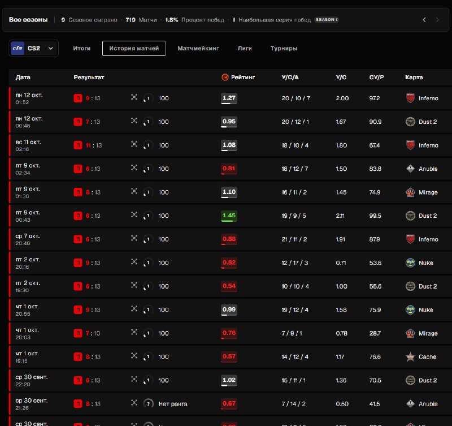This screenshot has height=426, width=452.
Task: Click the orange rating icon in table header
Action: pyautogui.click(x=225, y=77)
